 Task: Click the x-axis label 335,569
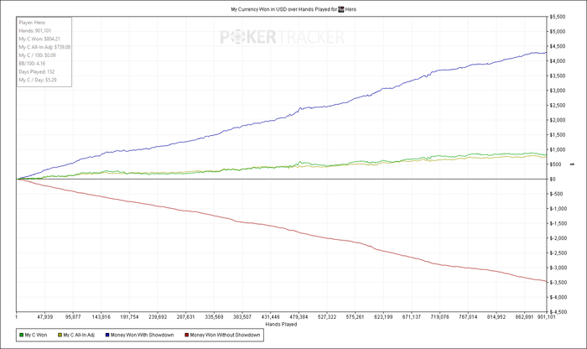pos(214,317)
